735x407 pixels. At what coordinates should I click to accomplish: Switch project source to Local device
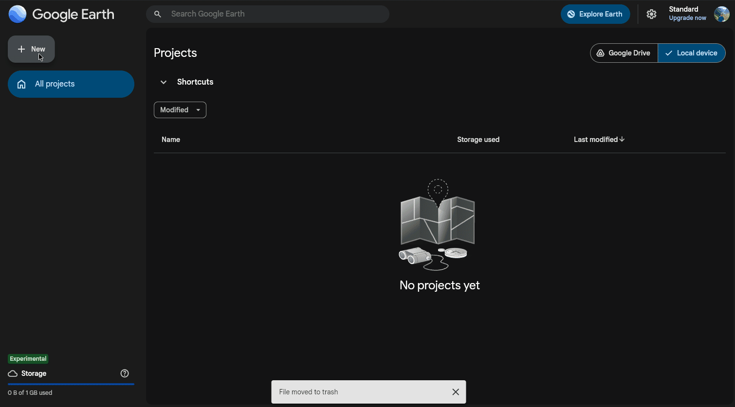[692, 53]
